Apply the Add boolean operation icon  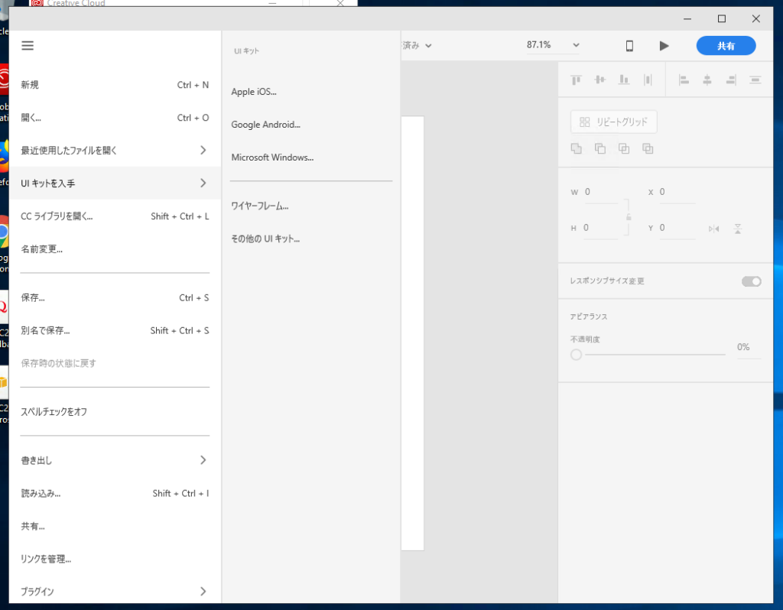click(x=577, y=149)
